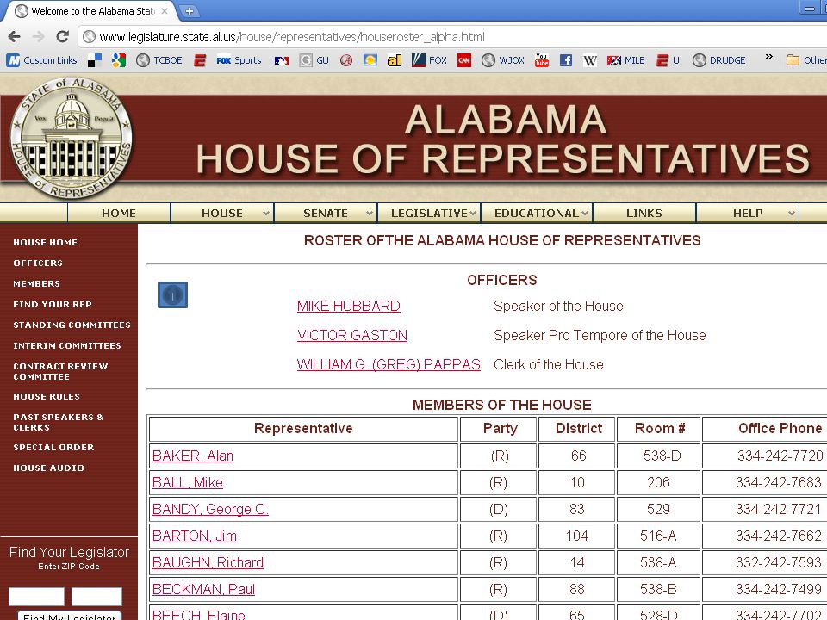Screen dimensions: 827x620
Task: Open the MLB logo bookmark icon
Action: coord(282,60)
